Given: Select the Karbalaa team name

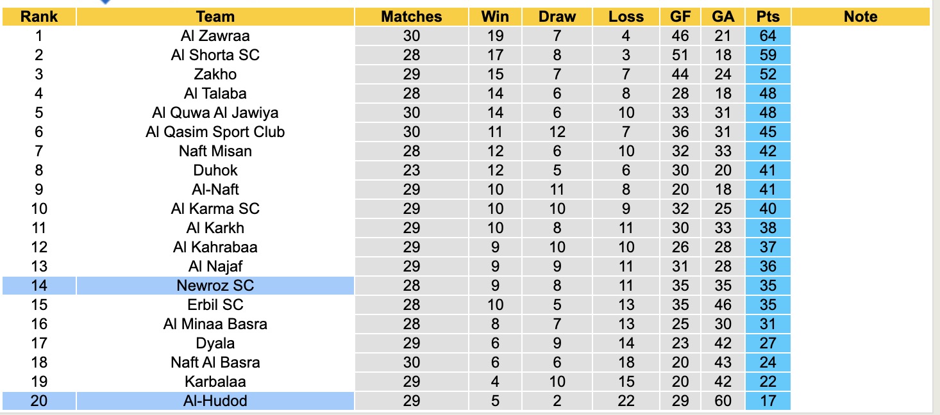Looking at the screenshot, I should click(x=215, y=382).
